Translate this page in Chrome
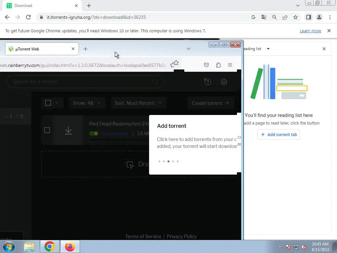The width and height of the screenshot is (337, 253). click(x=264, y=17)
